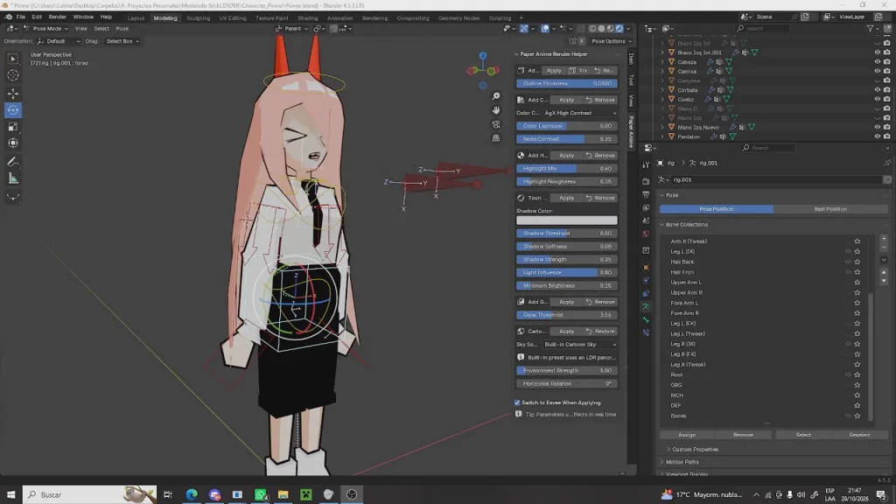The image size is (896, 504).
Task: Hide the Cabeza object in outliner
Action: point(877,62)
